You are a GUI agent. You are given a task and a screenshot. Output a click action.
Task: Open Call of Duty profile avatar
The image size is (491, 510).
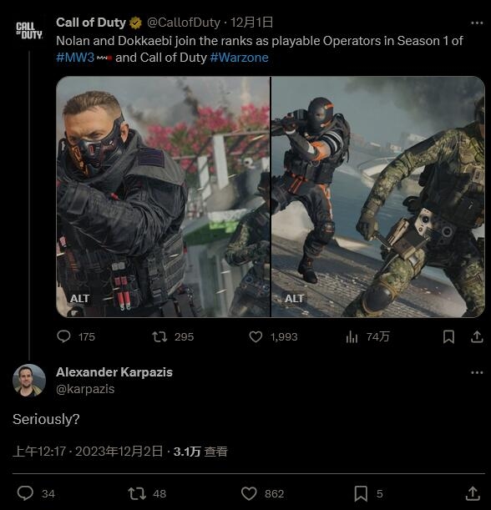click(29, 31)
